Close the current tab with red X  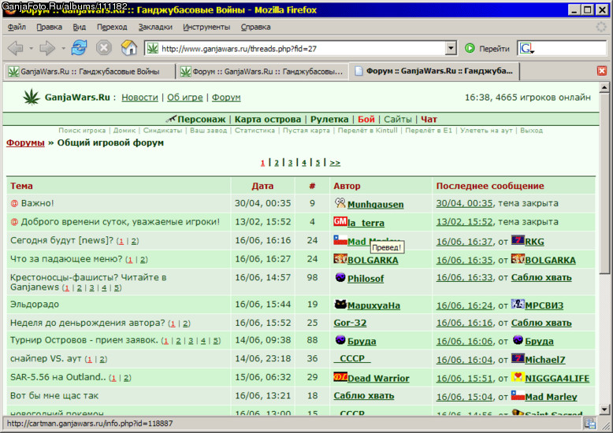point(602,71)
